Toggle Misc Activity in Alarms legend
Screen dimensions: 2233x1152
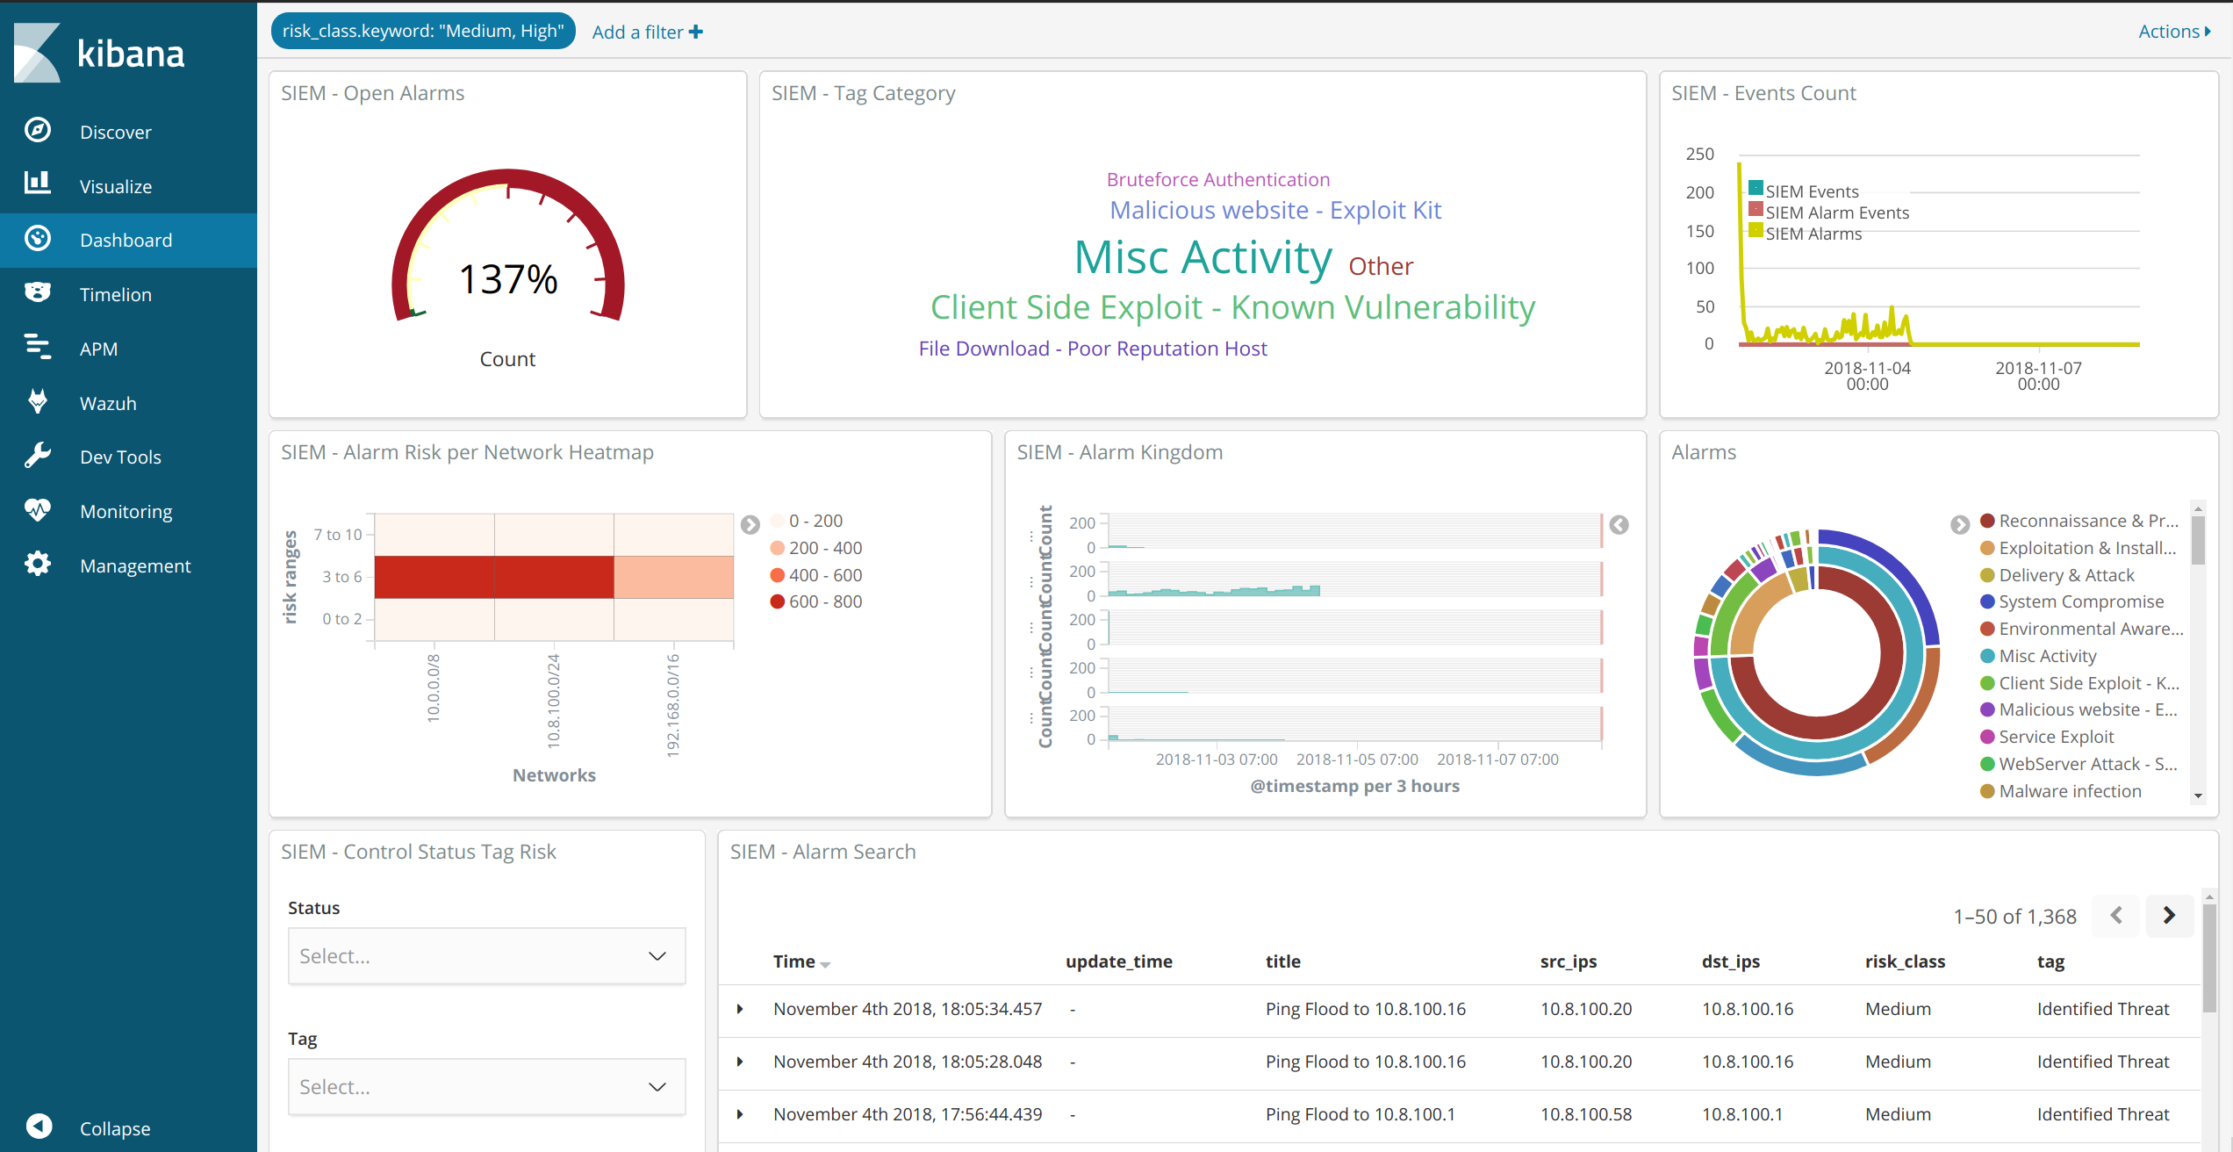point(2047,656)
